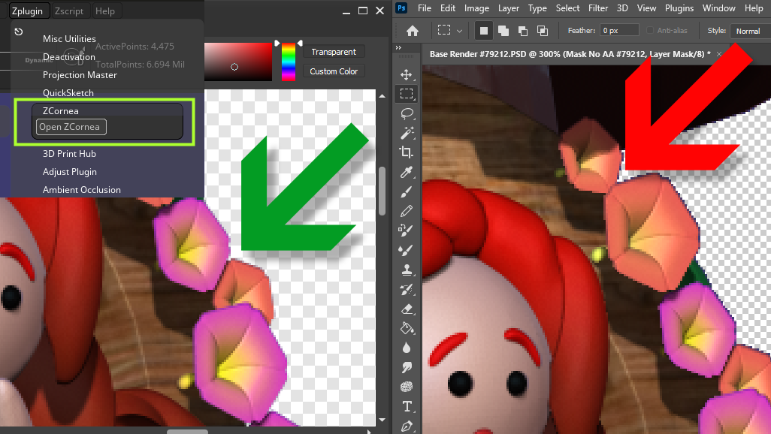Select the Color Replacement tool
The image size is (771, 434).
click(x=406, y=230)
